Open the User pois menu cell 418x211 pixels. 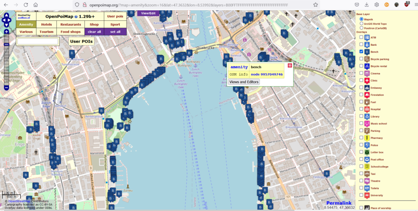[115, 16]
